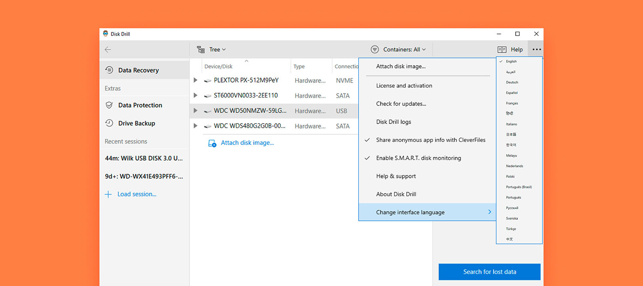Click the Attach disk image... link in list

click(x=247, y=143)
